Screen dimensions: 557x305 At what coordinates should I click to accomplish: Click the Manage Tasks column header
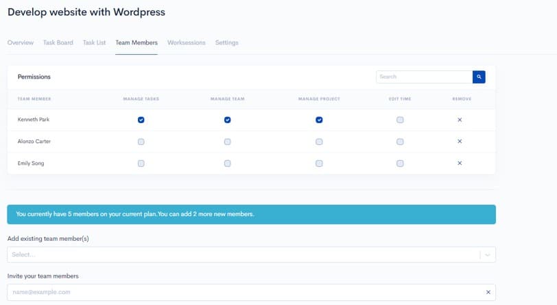(141, 99)
